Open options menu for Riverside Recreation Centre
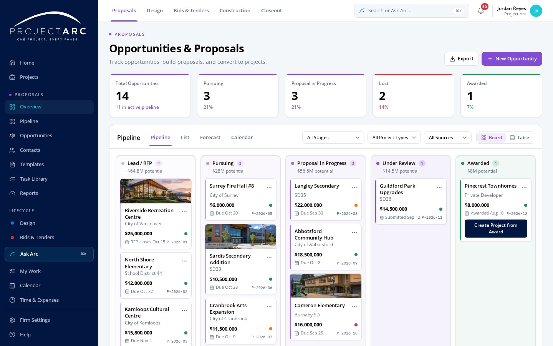This screenshot has width=553, height=346. pyautogui.click(x=184, y=212)
